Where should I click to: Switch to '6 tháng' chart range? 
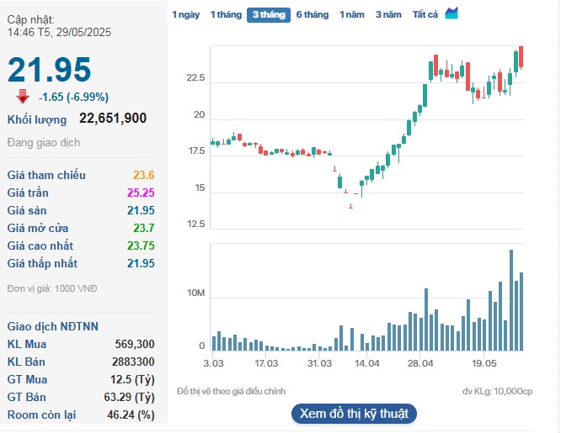point(312,14)
